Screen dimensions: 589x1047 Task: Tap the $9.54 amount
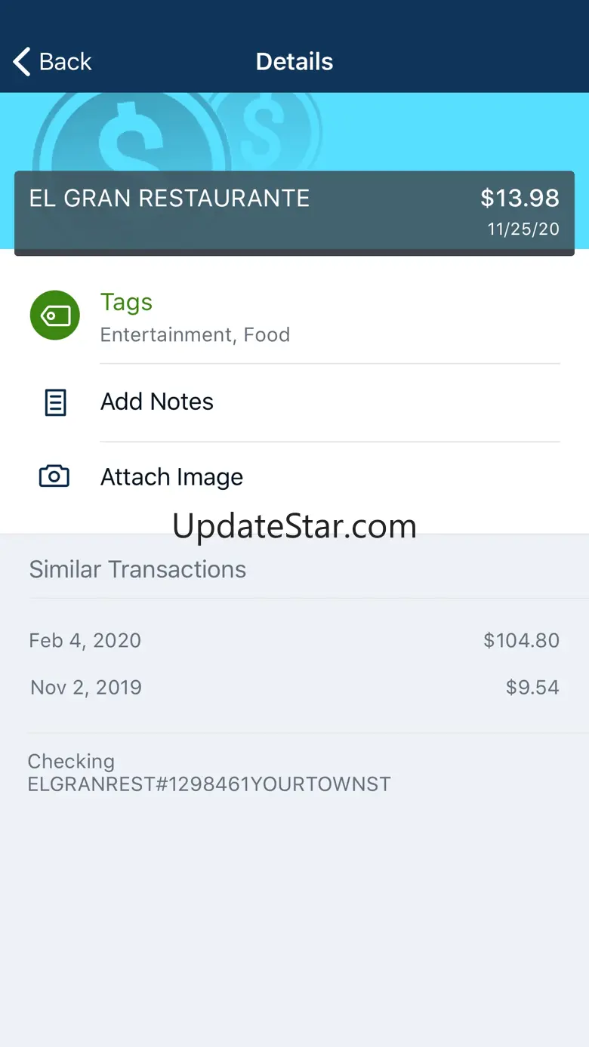point(532,688)
